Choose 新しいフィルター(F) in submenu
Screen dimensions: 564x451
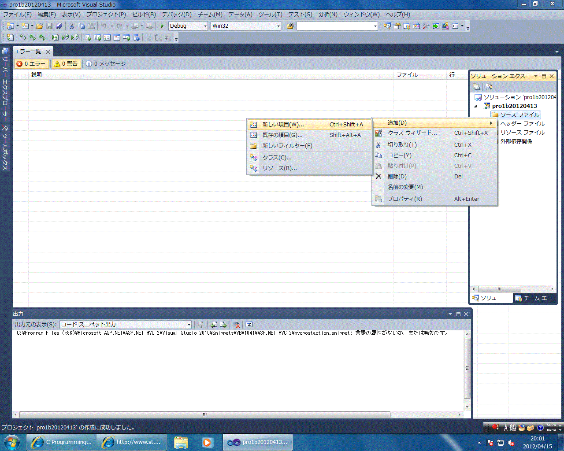point(309,146)
